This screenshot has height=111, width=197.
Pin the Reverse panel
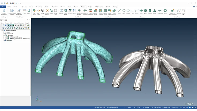(x=28, y=20)
